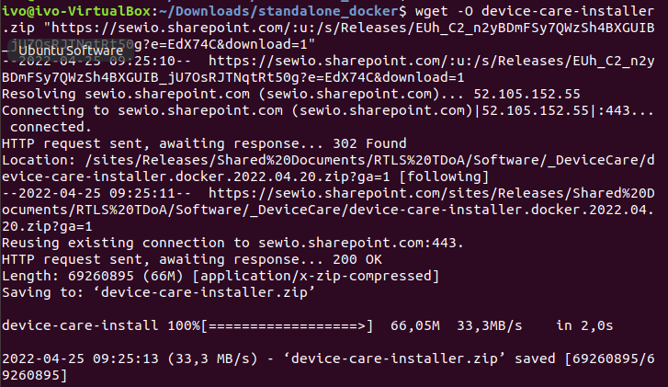Click the 'Saving to:' file name line
Viewport: 668px width, 387px height.
(158, 293)
